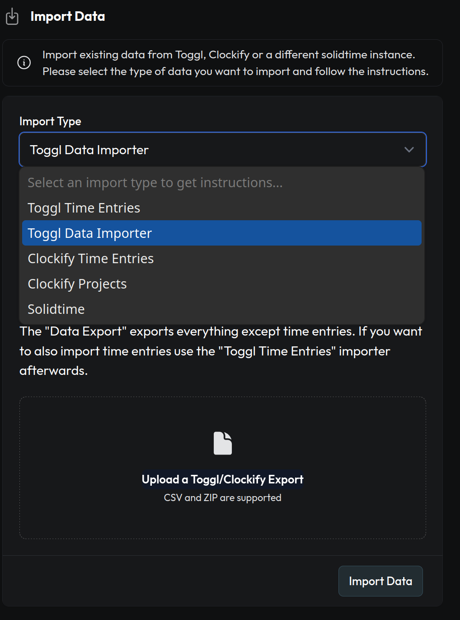Click the Data Export explanation paragraph
This screenshot has height=620, width=460.
221,351
